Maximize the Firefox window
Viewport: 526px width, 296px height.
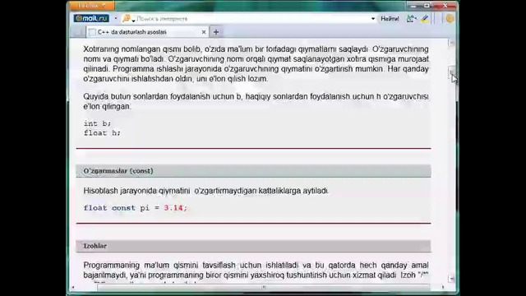coord(427,6)
